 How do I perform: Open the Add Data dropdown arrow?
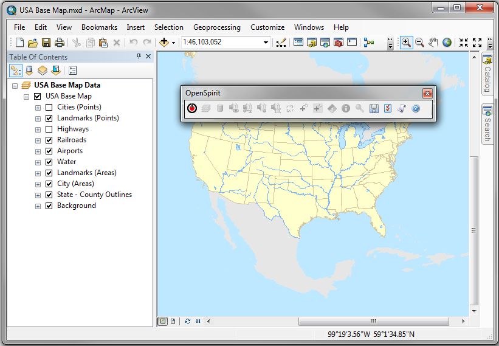(x=173, y=43)
